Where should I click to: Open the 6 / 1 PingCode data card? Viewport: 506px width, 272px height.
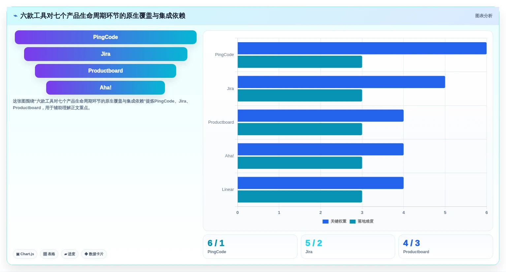pyautogui.click(x=250, y=247)
